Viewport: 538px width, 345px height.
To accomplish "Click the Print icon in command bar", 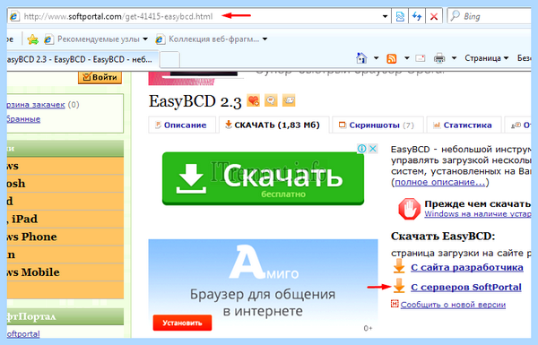I will coord(439,58).
